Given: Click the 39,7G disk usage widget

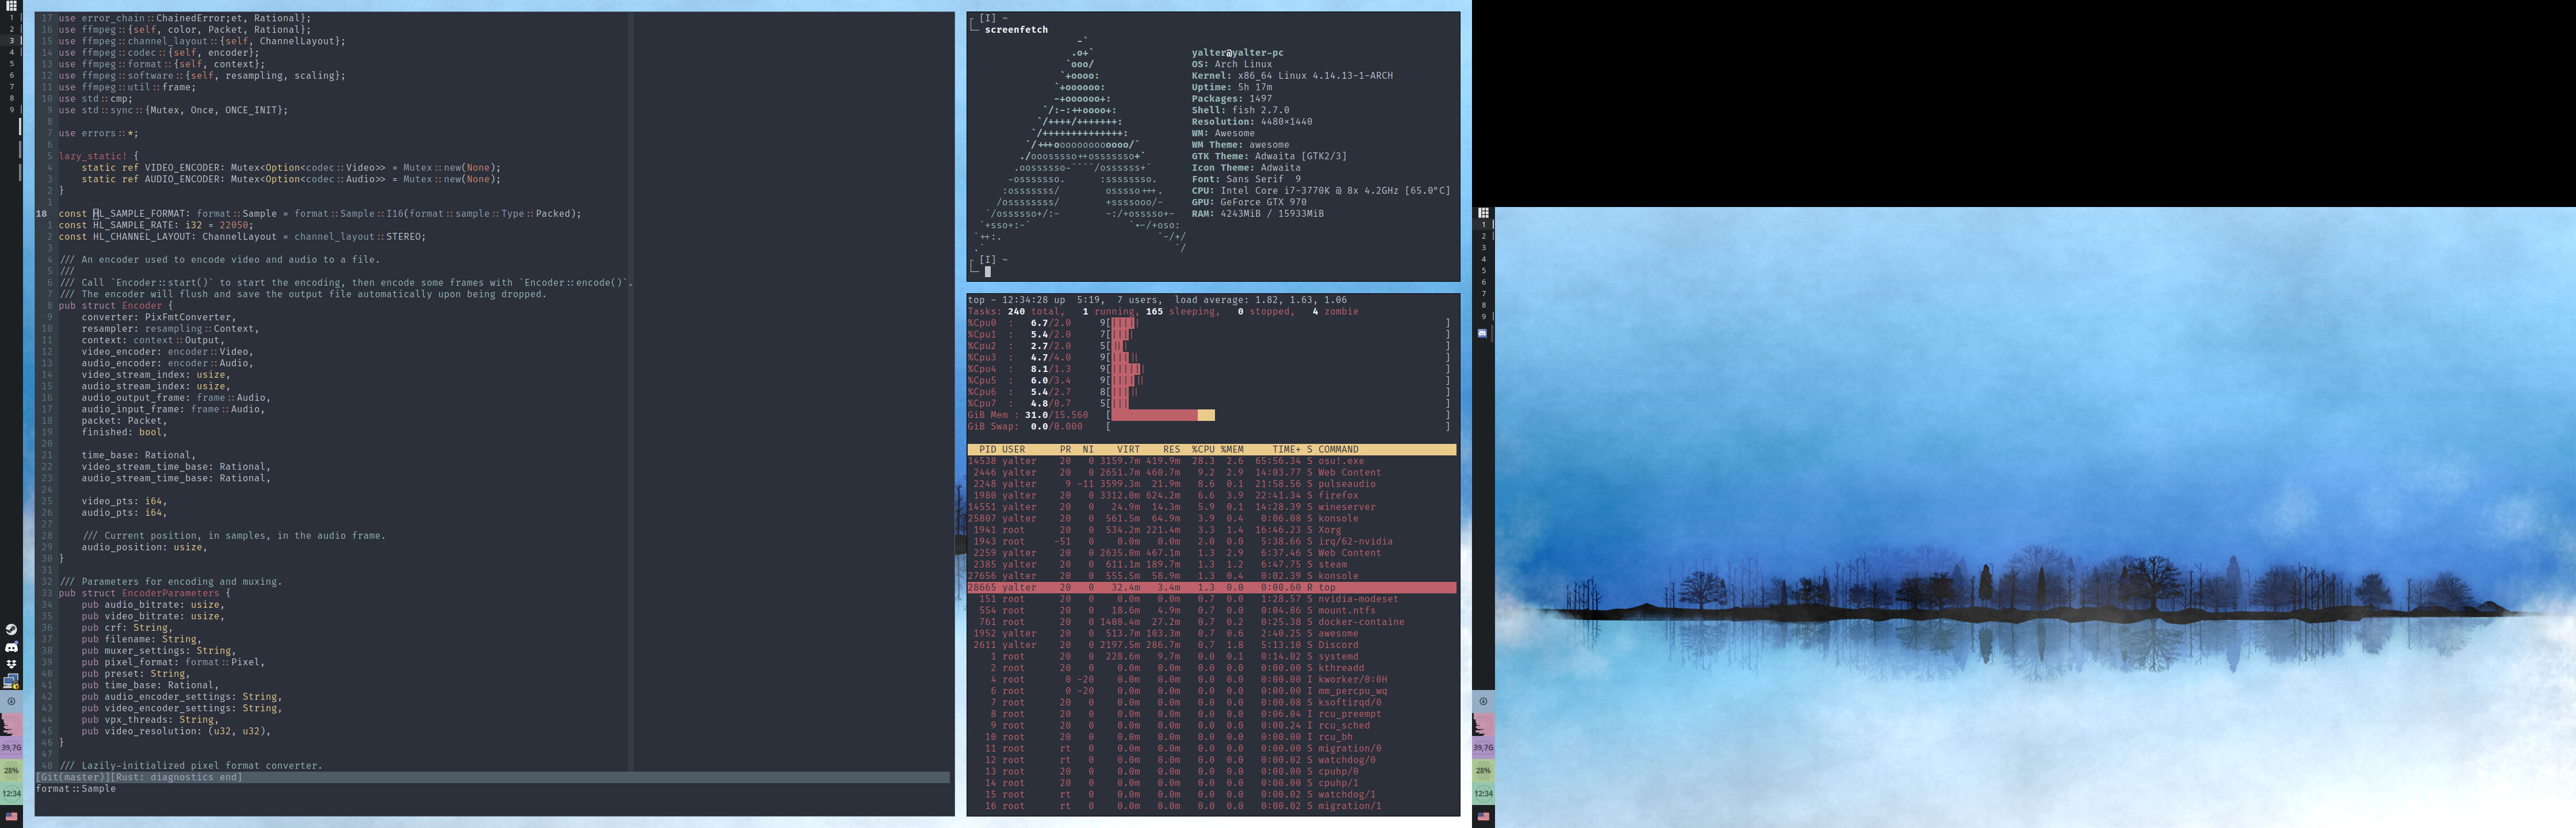Looking at the screenshot, I should pos(11,747).
